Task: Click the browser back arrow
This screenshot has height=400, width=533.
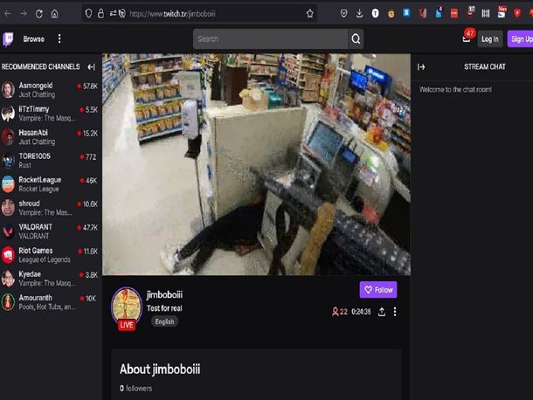Action: 8,14
